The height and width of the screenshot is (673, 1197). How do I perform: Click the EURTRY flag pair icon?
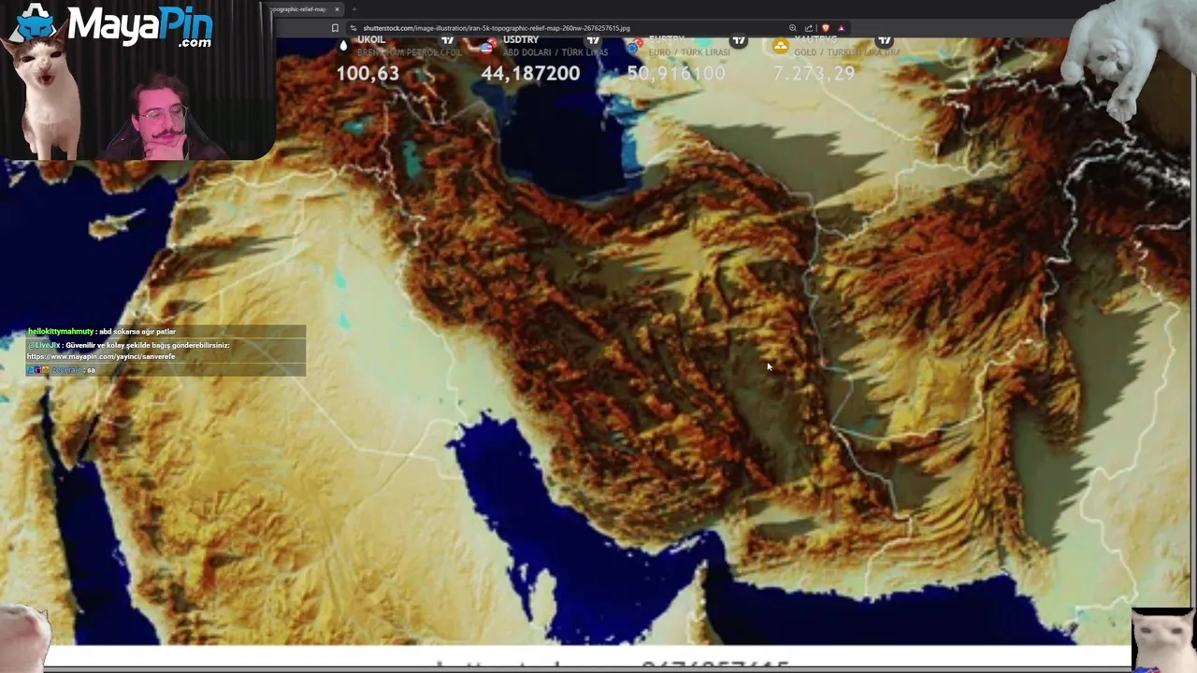[x=634, y=44]
